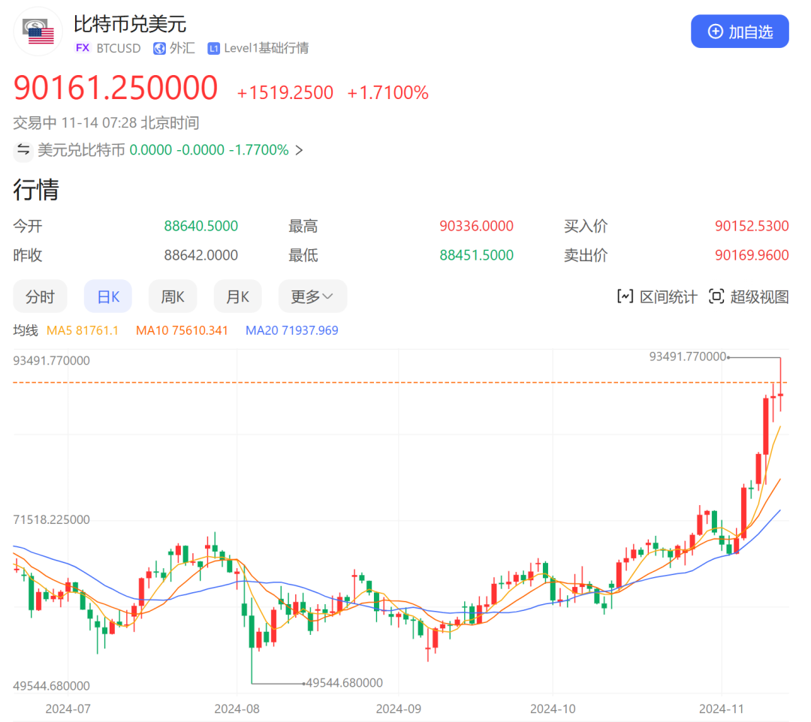Click the purple FX badge icon
The image size is (811, 722).
(x=83, y=48)
